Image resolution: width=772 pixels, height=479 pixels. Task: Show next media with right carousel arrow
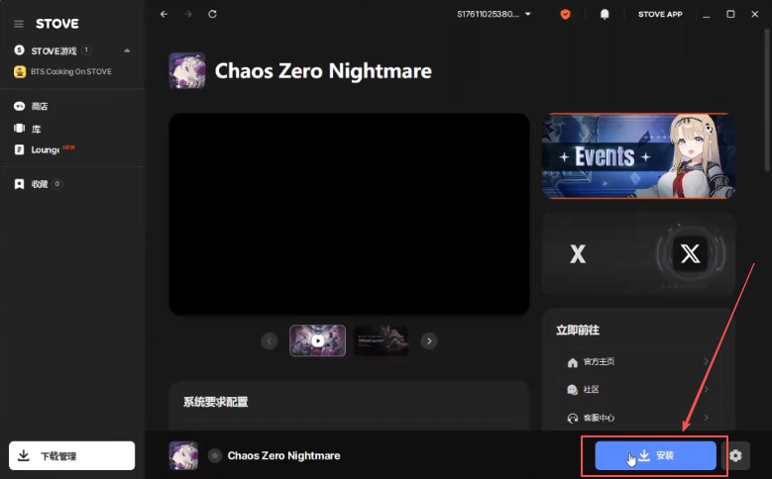click(x=429, y=340)
